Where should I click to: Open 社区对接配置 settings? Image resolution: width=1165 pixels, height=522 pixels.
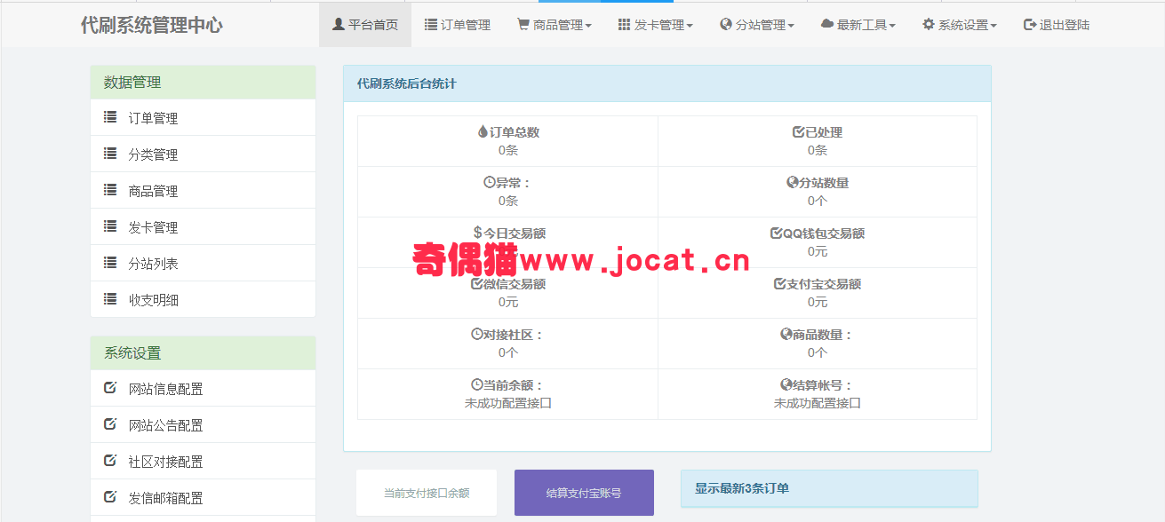pyautogui.click(x=203, y=462)
